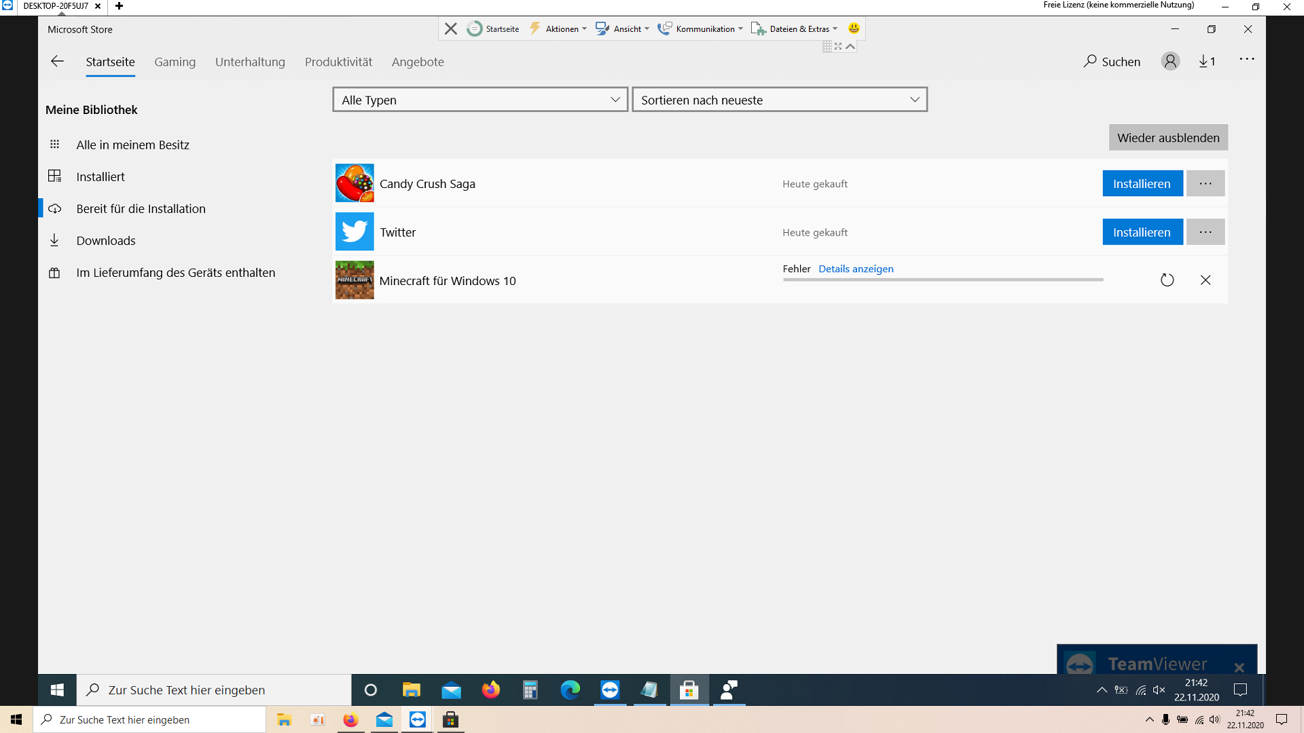Install the Twitter app
Screen dimensions: 1304x733
(x=1142, y=232)
